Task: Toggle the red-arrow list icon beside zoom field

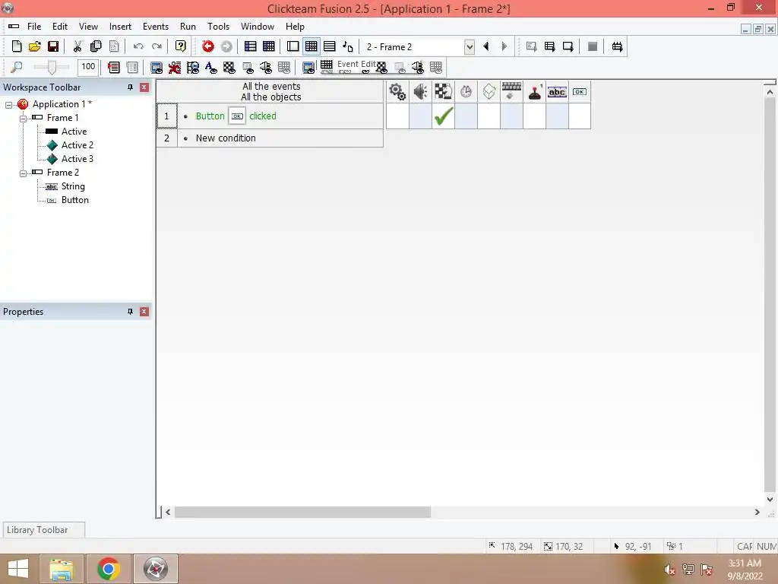Action: point(114,67)
